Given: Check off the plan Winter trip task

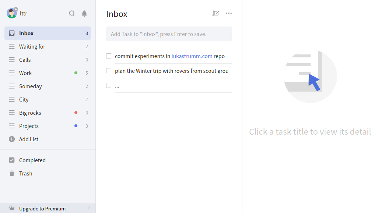Looking at the screenshot, I should 109,71.
